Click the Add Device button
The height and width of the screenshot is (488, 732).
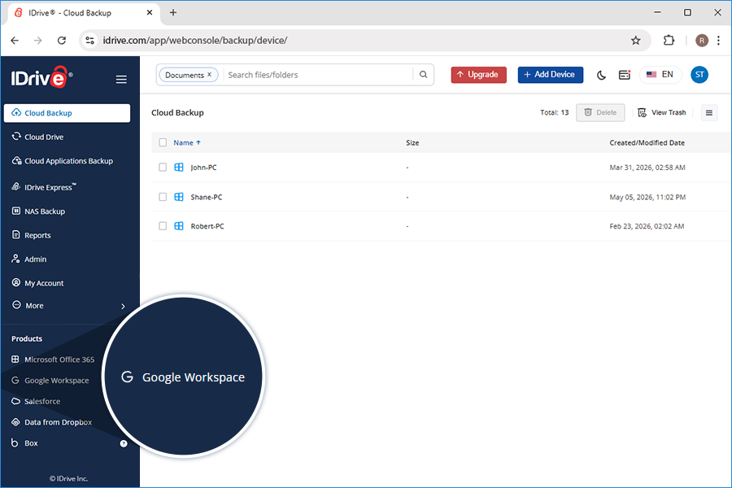pyautogui.click(x=551, y=75)
